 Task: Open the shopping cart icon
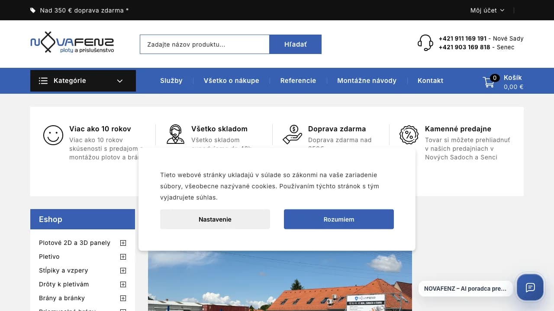489,82
